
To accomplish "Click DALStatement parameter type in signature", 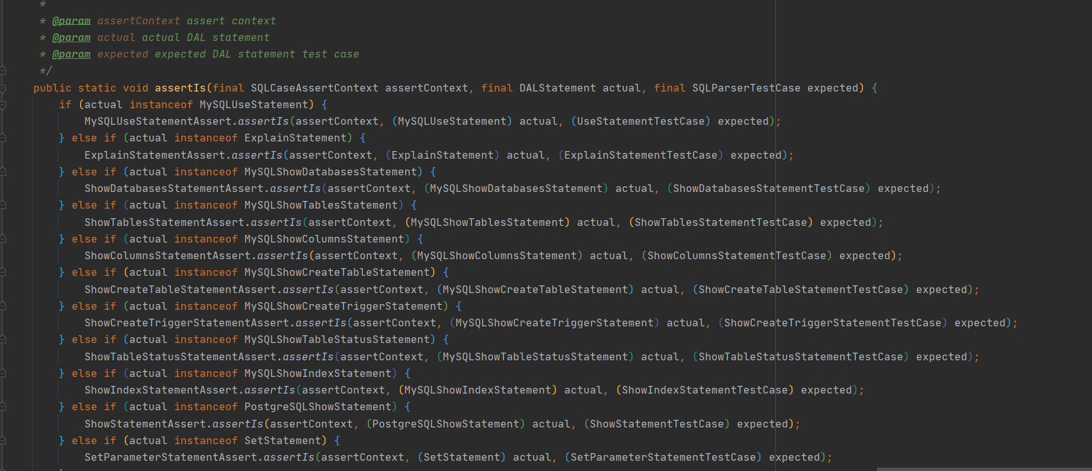I will 558,88.
